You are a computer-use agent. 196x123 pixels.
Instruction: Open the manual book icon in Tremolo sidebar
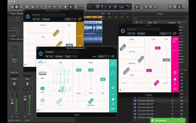pyautogui.click(x=113, y=99)
